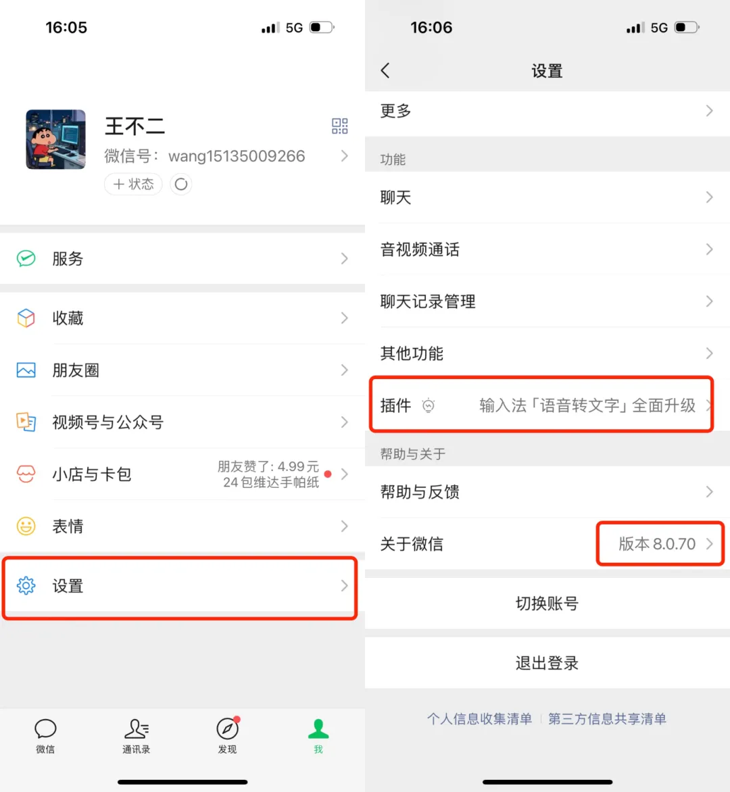
Task: Open the Discover (发现) tab
Action: [227, 736]
